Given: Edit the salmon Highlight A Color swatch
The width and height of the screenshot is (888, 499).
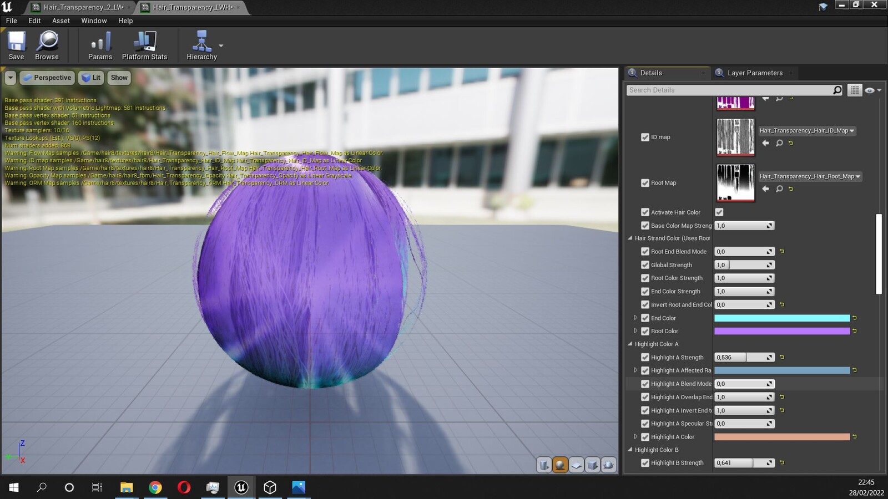Looking at the screenshot, I should [782, 437].
